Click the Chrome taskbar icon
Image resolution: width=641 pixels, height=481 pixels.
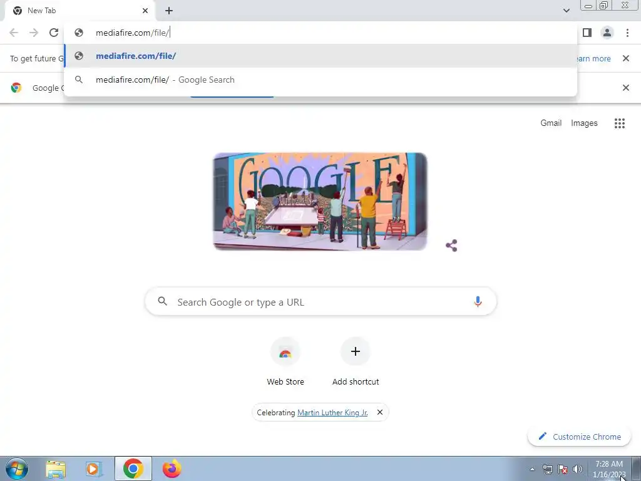(x=133, y=468)
